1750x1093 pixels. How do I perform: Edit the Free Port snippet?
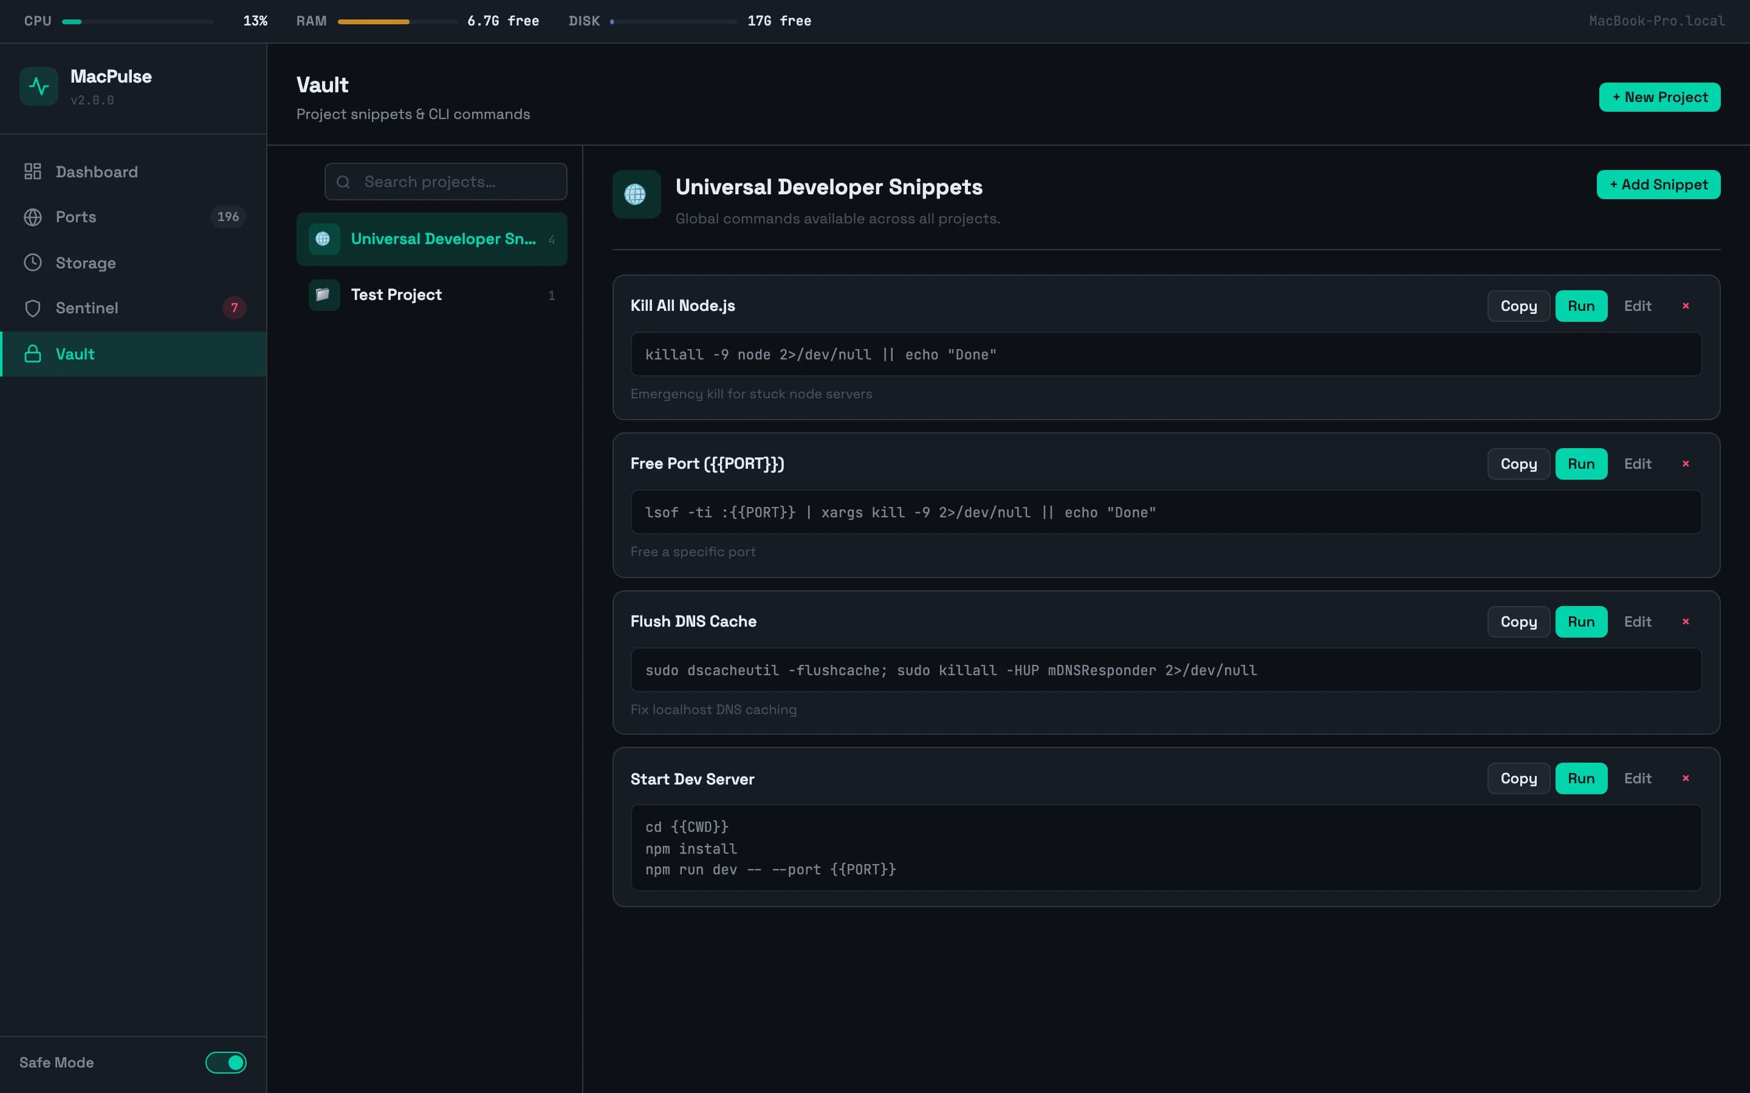(x=1638, y=463)
